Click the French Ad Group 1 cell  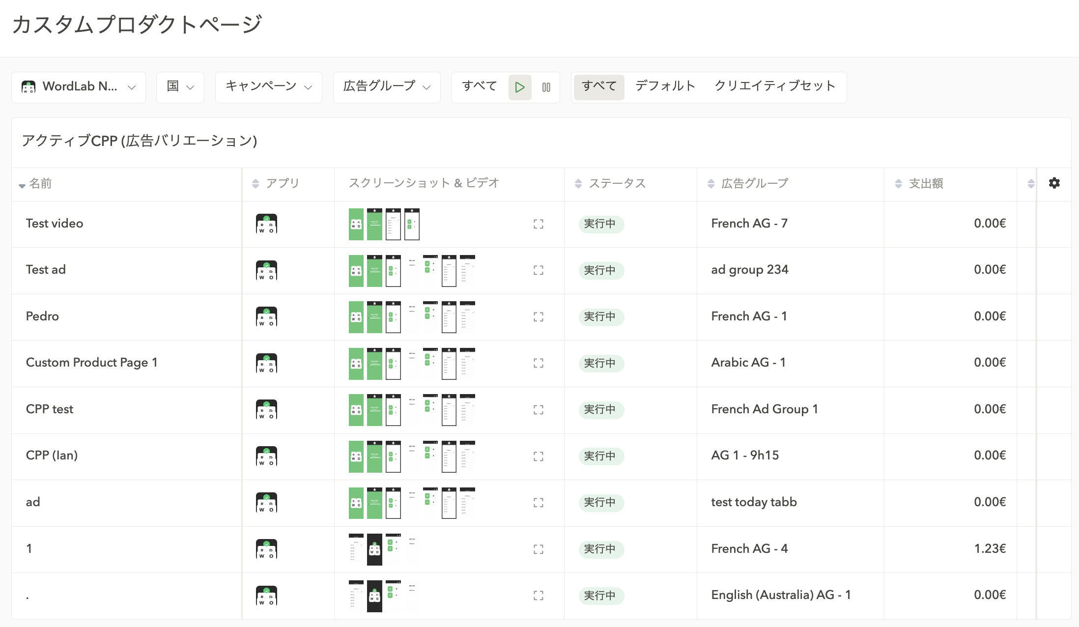765,409
